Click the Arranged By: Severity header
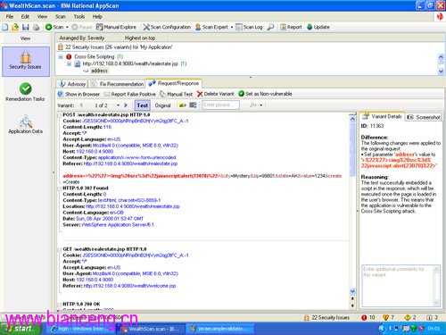The width and height of the screenshot is (446, 335). pyautogui.click(x=82, y=38)
